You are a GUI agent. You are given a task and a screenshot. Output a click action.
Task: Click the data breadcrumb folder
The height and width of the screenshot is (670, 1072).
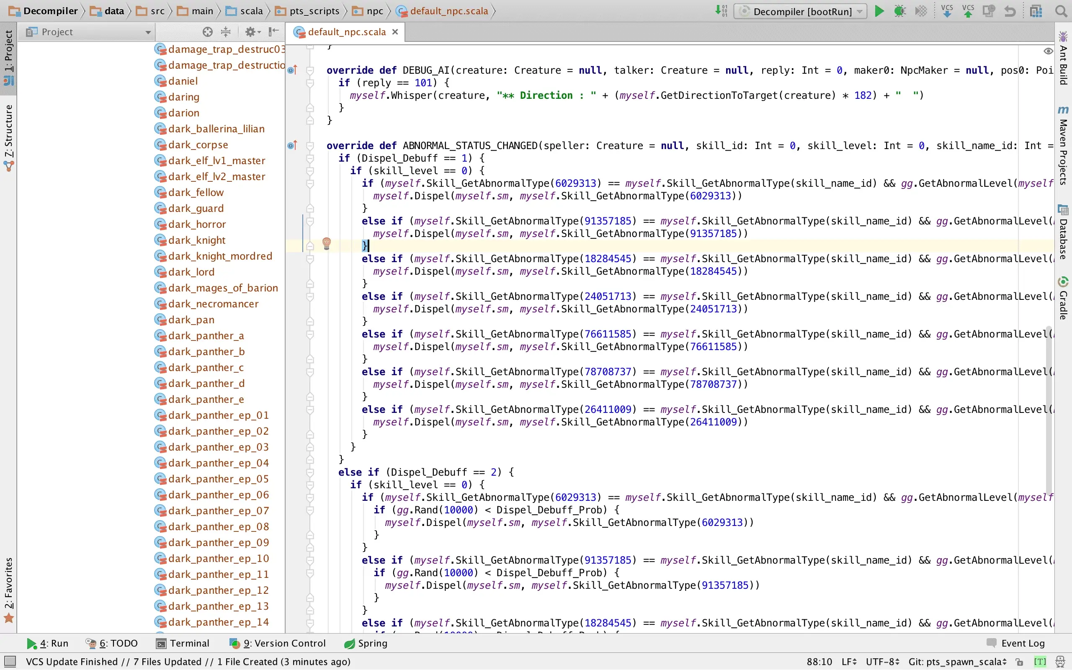[107, 11]
